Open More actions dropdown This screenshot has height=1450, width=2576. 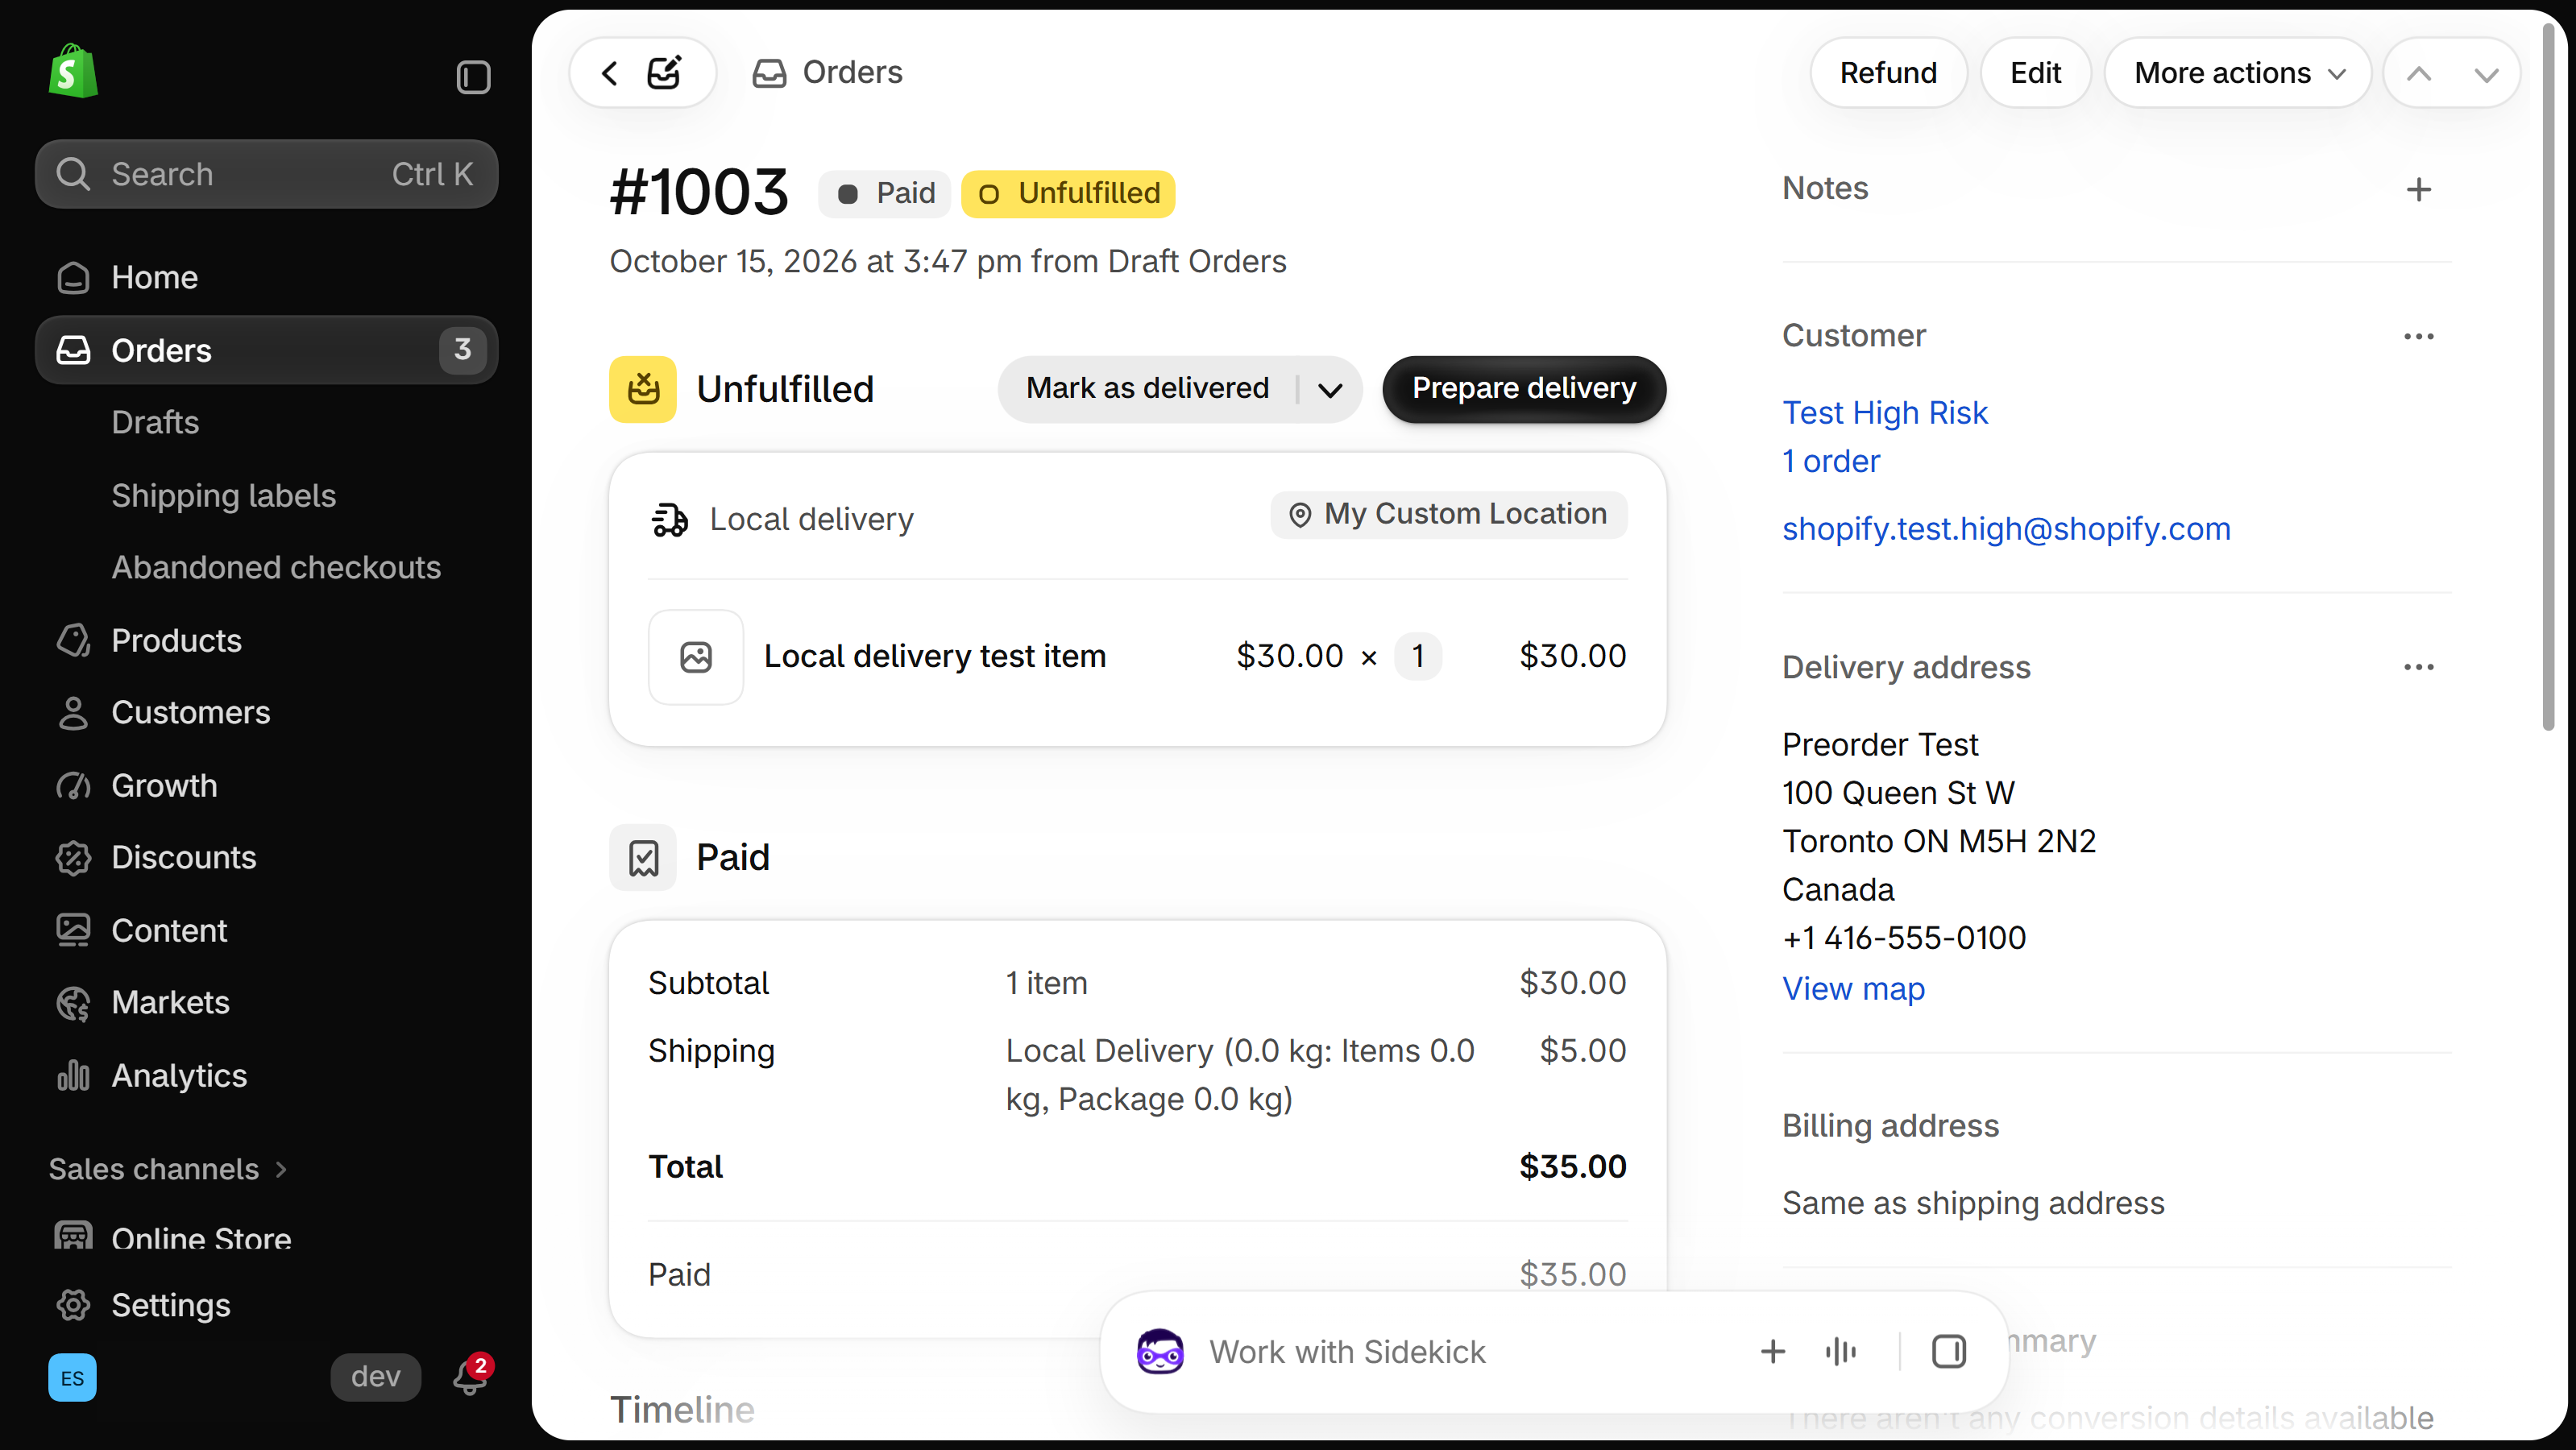[2238, 73]
